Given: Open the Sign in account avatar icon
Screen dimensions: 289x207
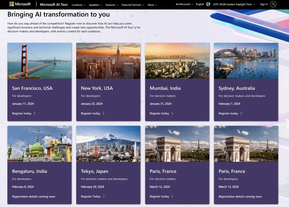Looking at the screenshot, I should (273, 4).
